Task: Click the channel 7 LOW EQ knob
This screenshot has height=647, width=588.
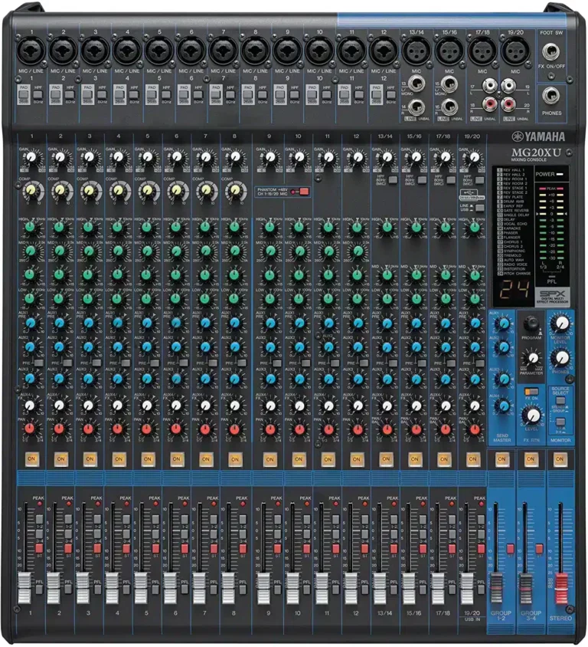Action: (x=205, y=298)
